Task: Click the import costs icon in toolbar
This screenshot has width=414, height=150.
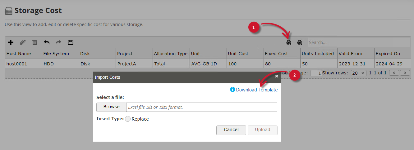Action: [289, 42]
